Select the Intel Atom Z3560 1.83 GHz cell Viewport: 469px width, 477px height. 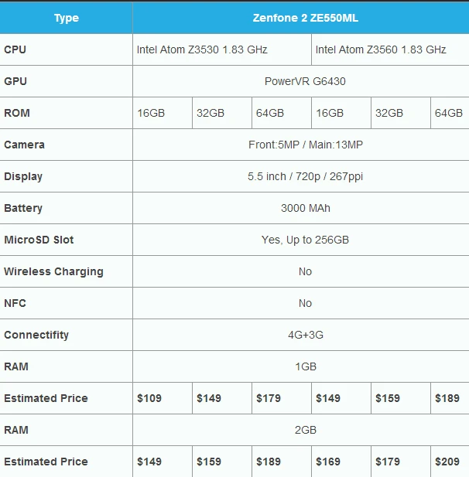[381, 49]
